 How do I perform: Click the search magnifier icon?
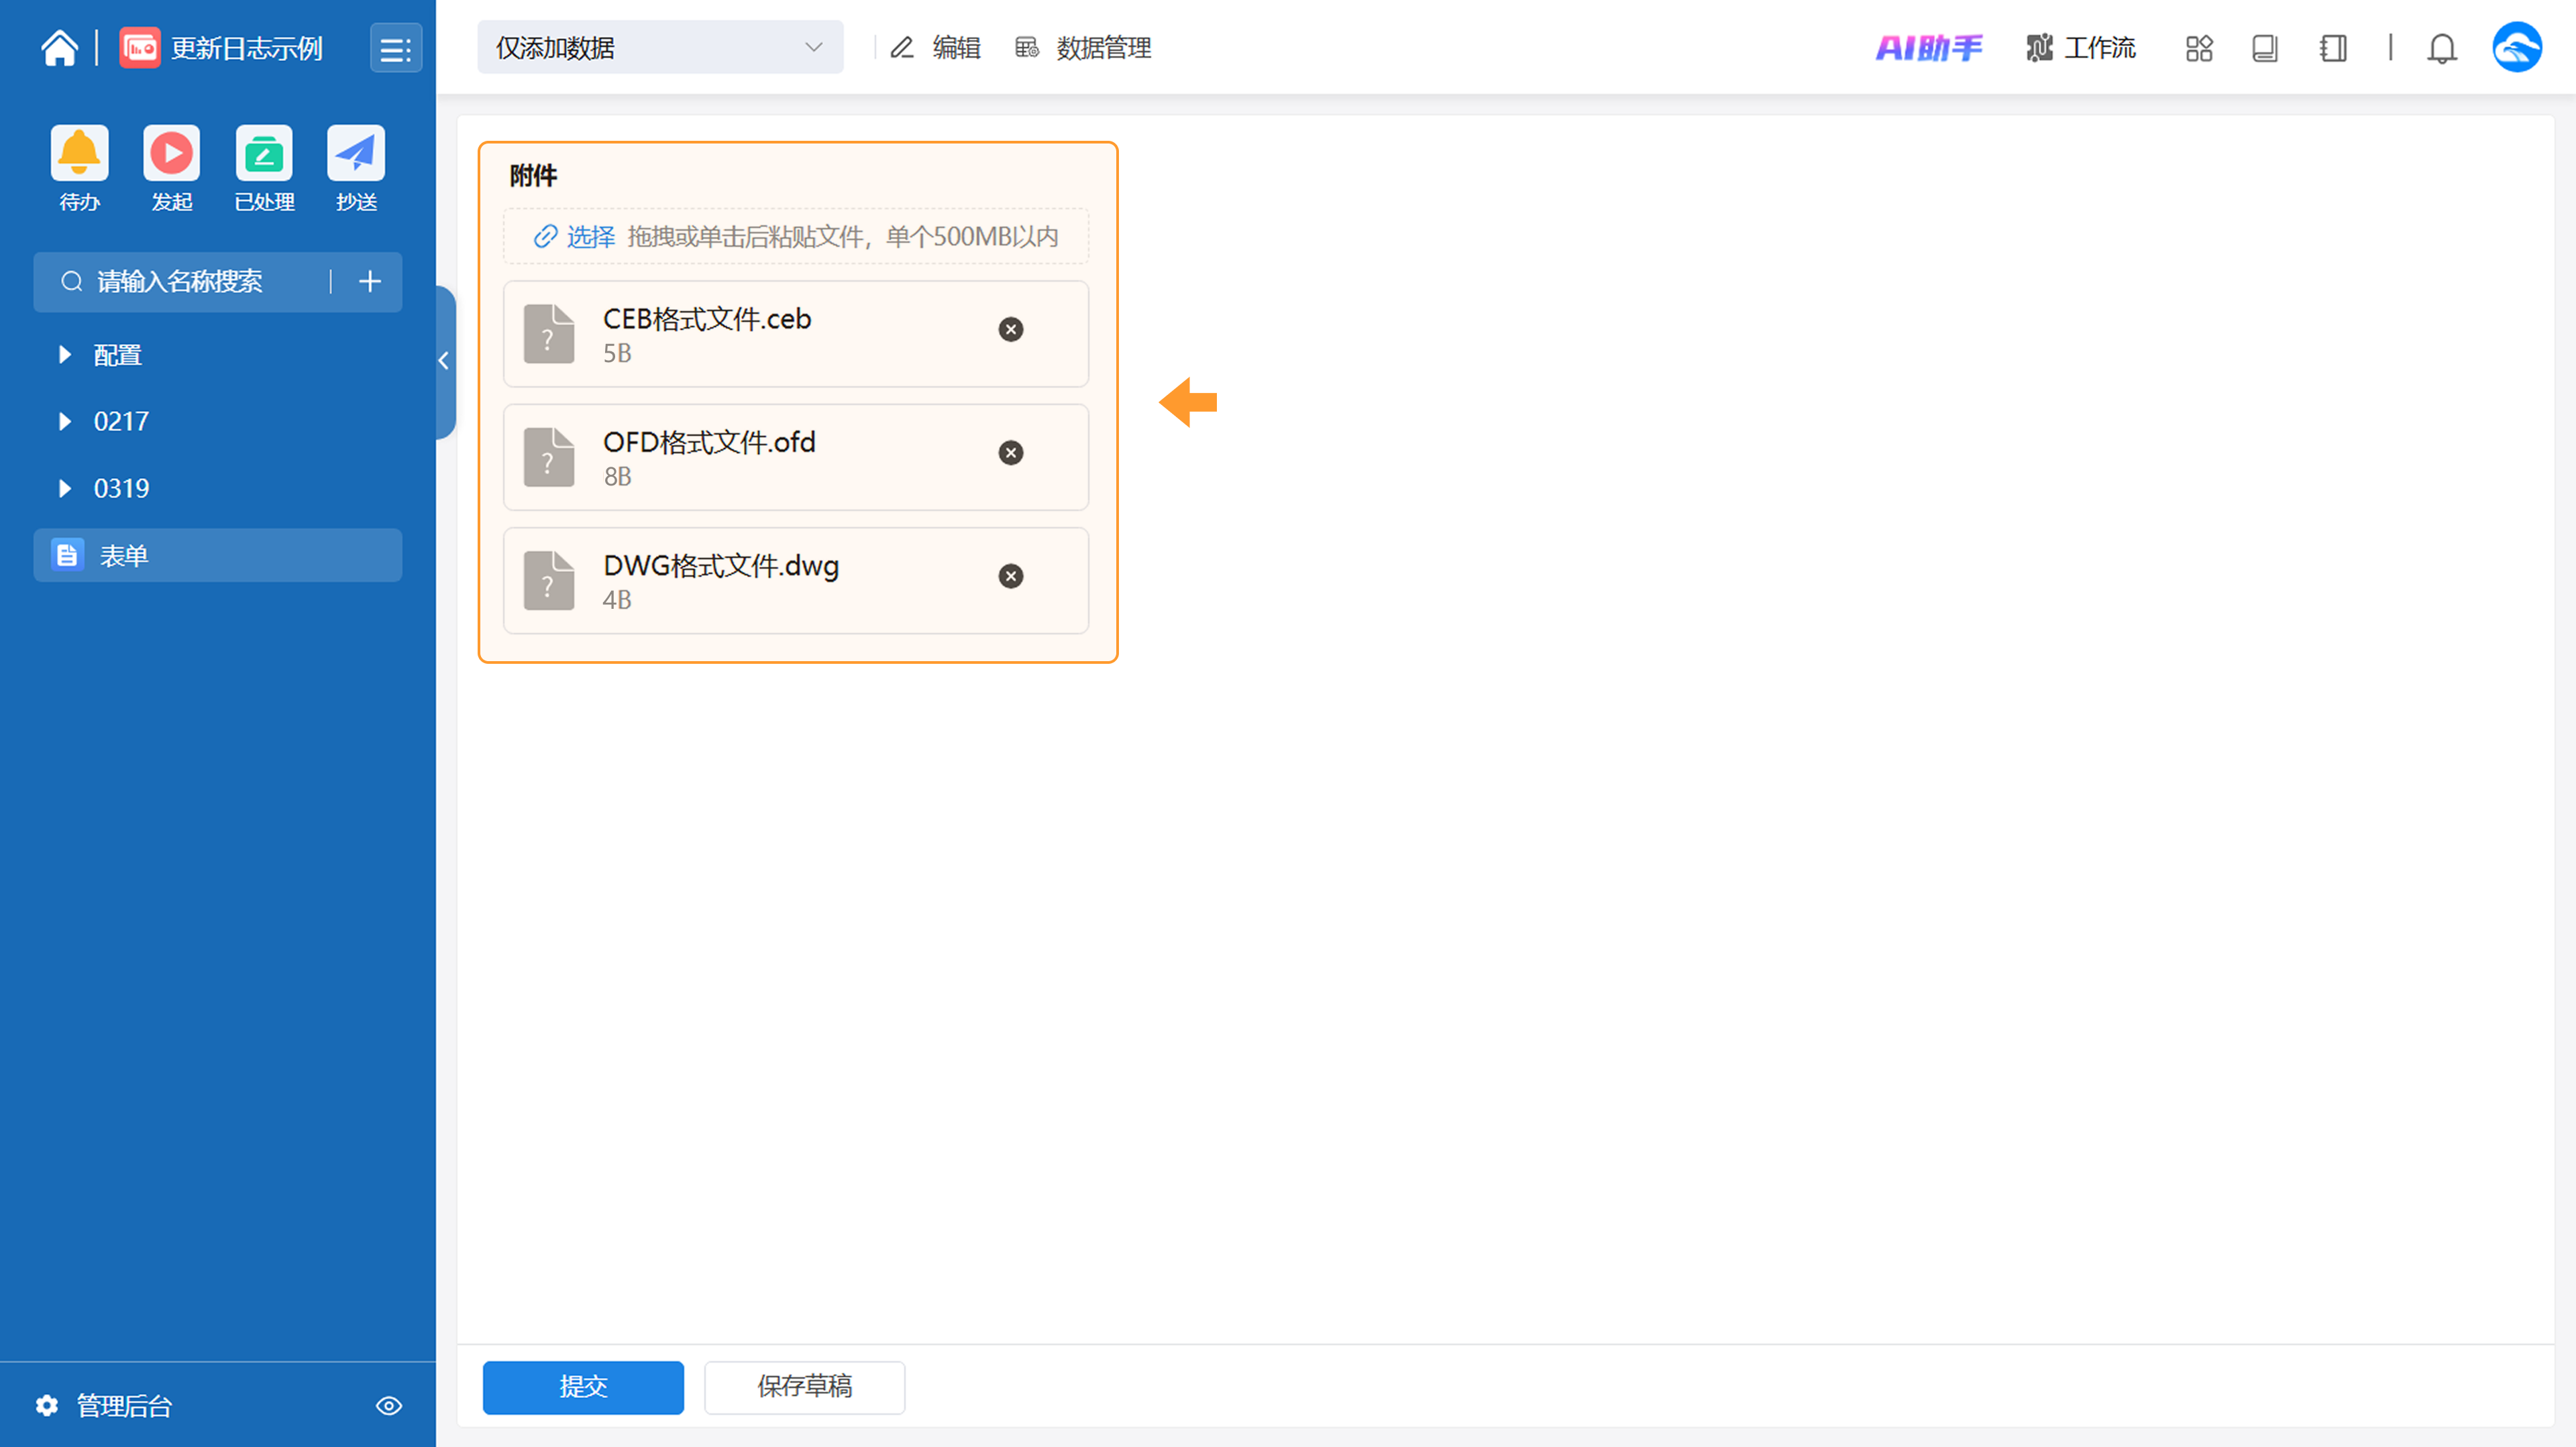tap(71, 282)
